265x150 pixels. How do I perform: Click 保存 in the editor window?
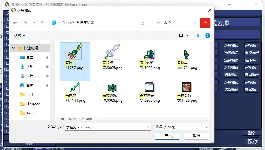[x=252, y=141]
